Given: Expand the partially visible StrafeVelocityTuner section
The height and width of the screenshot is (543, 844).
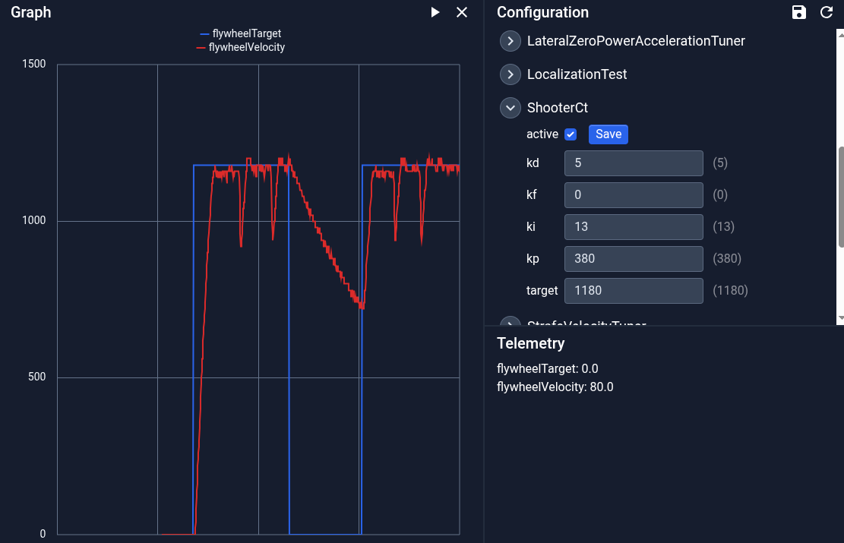Looking at the screenshot, I should [x=511, y=322].
